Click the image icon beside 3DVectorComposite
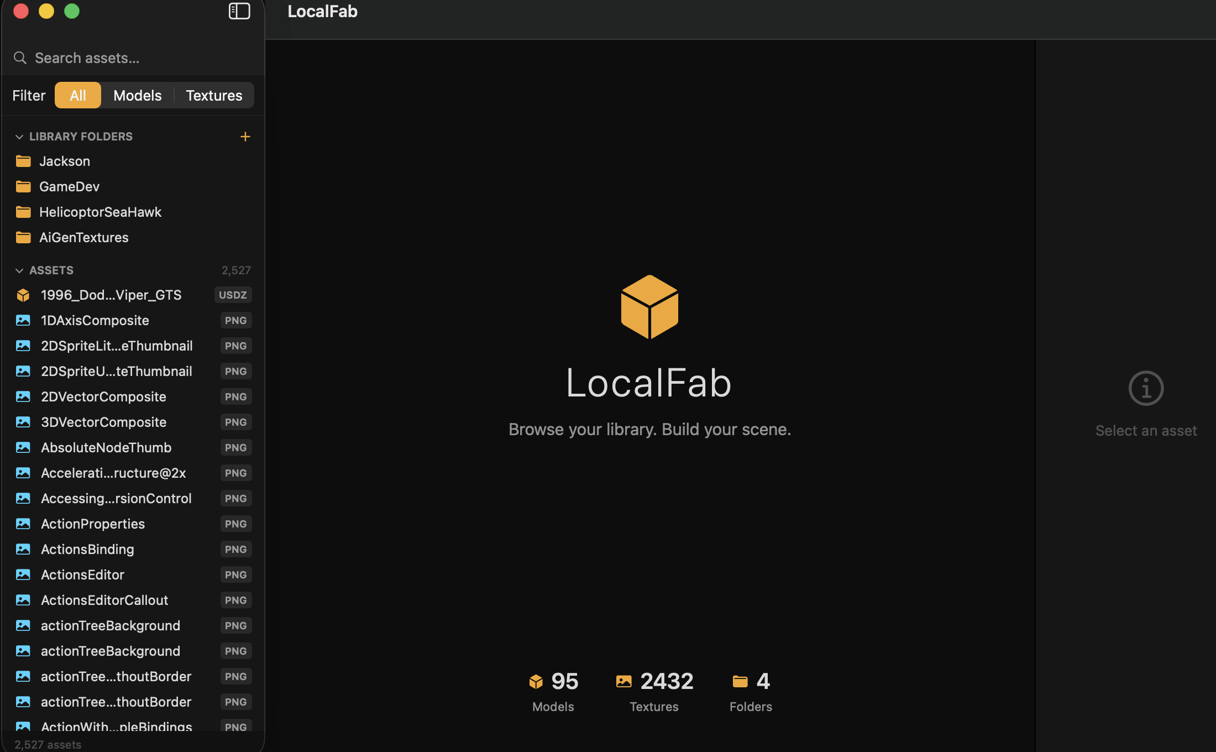 click(x=23, y=422)
